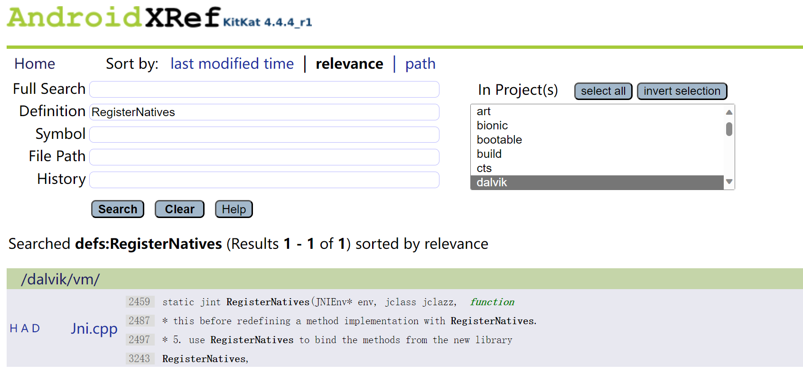This screenshot has width=803, height=373.
Task: Click the 'function' tag on line 2459
Action: pyautogui.click(x=492, y=302)
